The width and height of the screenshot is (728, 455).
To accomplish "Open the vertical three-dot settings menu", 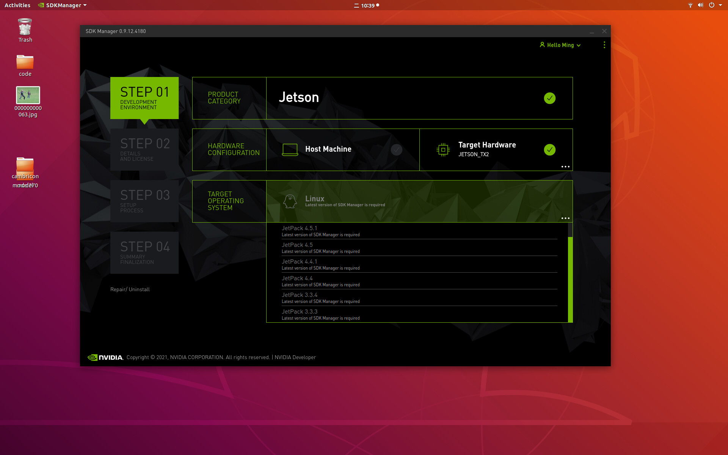I will pyautogui.click(x=604, y=45).
